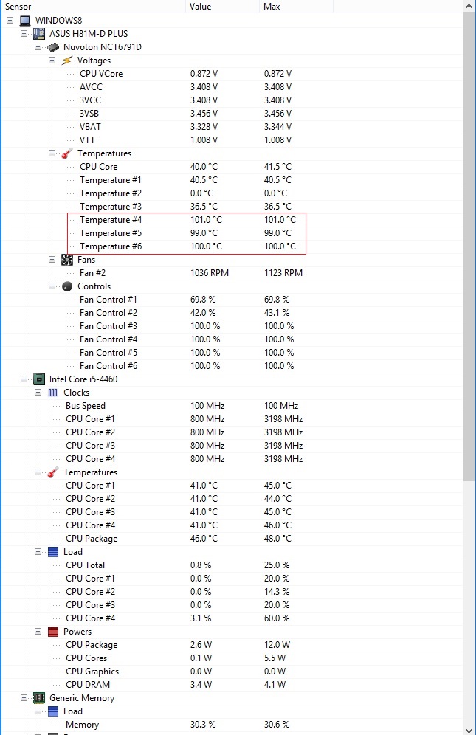The image size is (476, 735).
Task: Click the 12.0 W CPU Package max
Action: pos(277,645)
